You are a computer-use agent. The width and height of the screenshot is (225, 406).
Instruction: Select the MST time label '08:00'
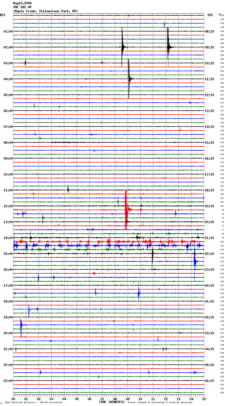(8, 143)
